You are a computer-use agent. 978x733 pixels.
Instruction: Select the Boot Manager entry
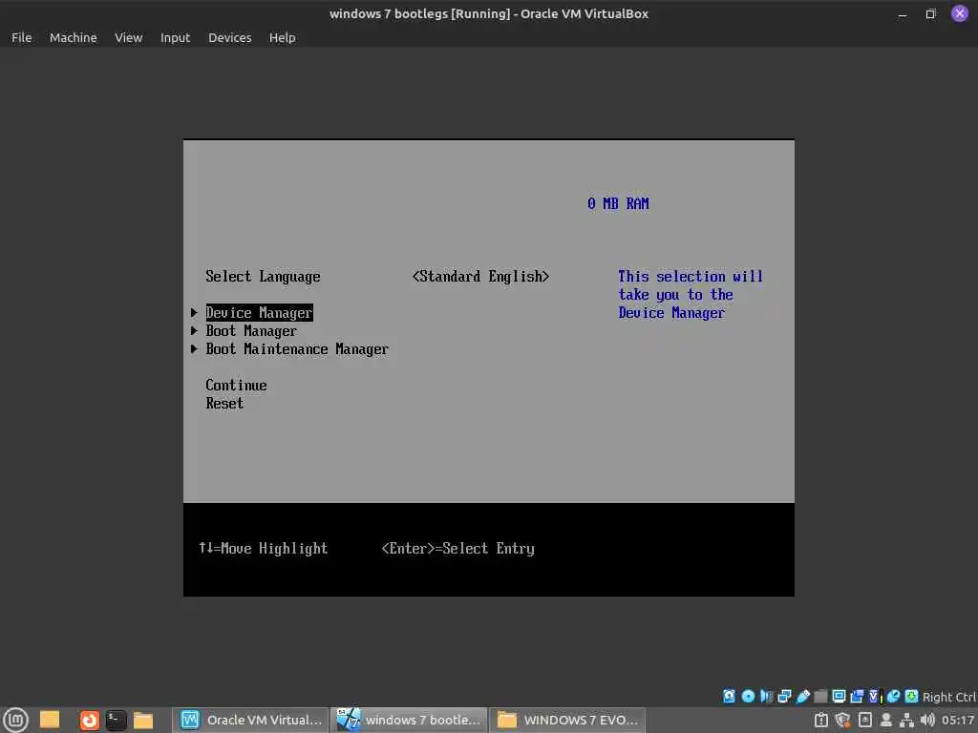(x=251, y=331)
